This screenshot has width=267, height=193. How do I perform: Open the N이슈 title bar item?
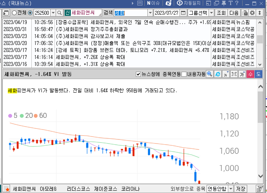coord(153,3)
